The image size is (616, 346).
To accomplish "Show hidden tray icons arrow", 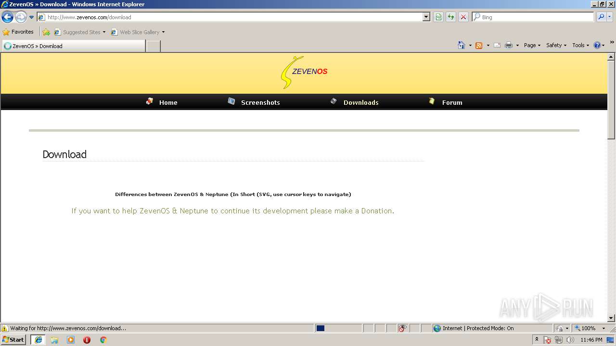I will click(537, 340).
